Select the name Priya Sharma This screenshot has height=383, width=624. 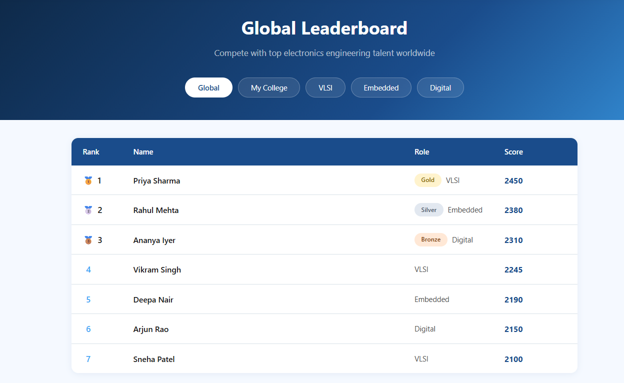157,180
